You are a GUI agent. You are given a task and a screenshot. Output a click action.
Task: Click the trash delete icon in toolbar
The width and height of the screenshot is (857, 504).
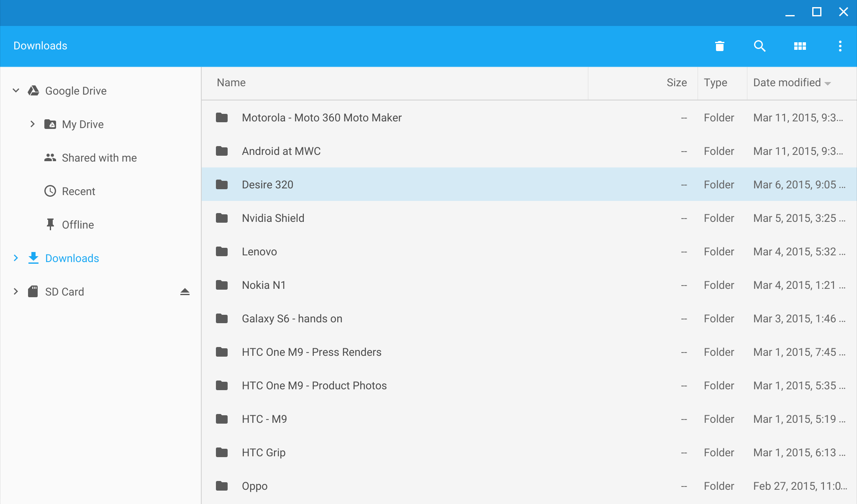pyautogui.click(x=720, y=46)
